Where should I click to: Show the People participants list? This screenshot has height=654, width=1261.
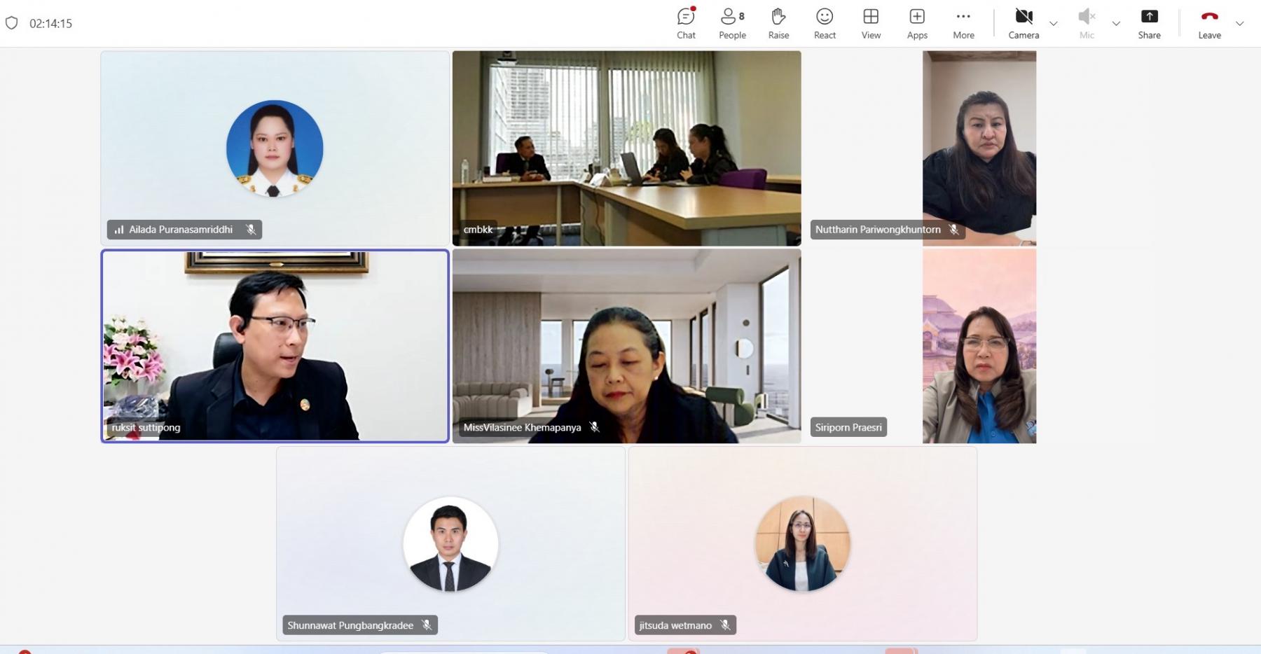click(x=732, y=23)
